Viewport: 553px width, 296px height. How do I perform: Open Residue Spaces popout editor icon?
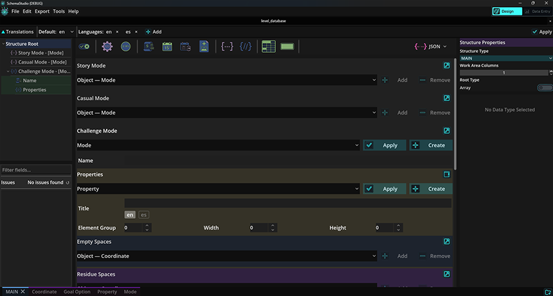[446, 274]
